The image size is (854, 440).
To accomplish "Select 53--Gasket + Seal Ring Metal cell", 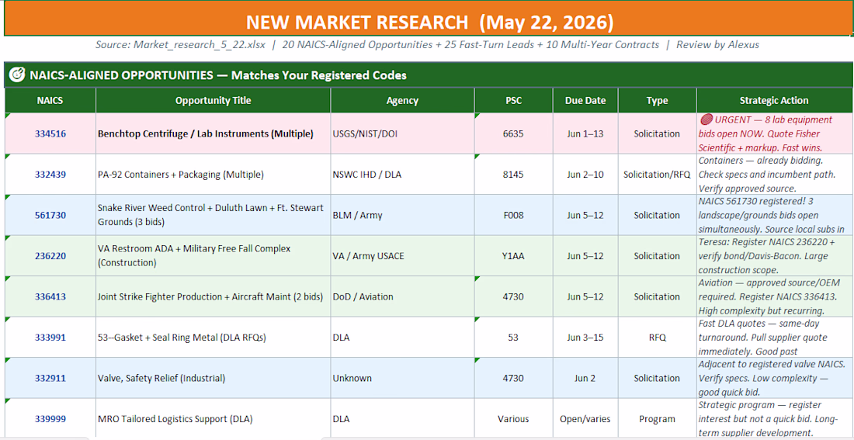I will pos(213,338).
